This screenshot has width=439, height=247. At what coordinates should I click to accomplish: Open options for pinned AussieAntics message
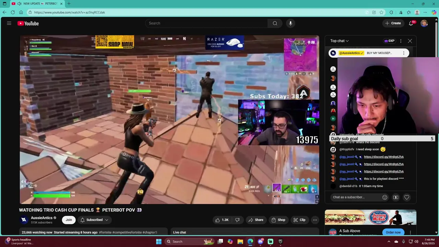point(404,53)
